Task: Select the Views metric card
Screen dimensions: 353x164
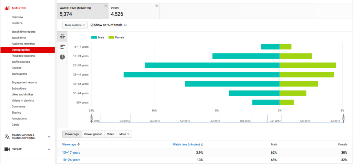Action: click(x=134, y=11)
